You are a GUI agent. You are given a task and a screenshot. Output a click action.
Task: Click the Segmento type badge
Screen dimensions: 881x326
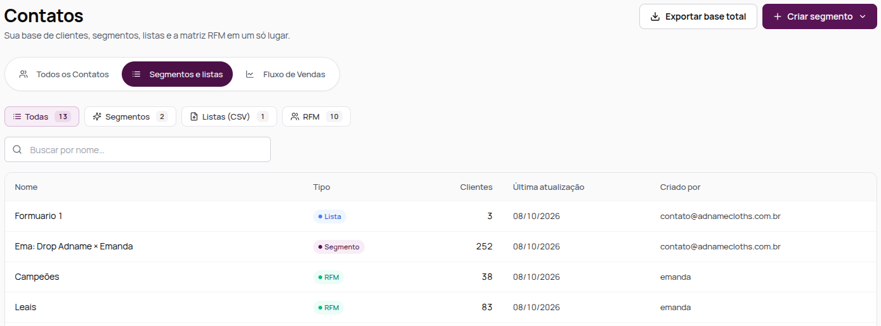tap(339, 247)
